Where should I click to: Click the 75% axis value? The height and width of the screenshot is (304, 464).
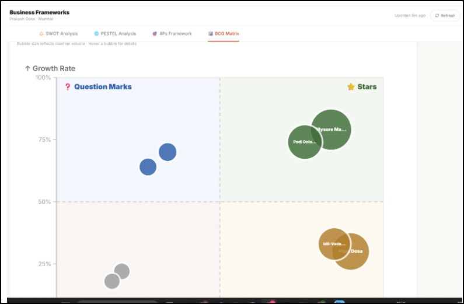pos(45,139)
